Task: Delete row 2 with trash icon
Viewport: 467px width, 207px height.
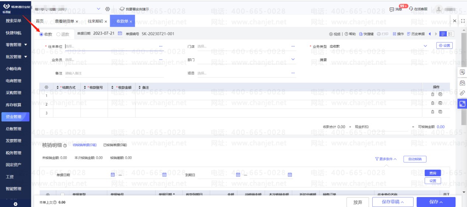Action: pyautogui.click(x=433, y=103)
